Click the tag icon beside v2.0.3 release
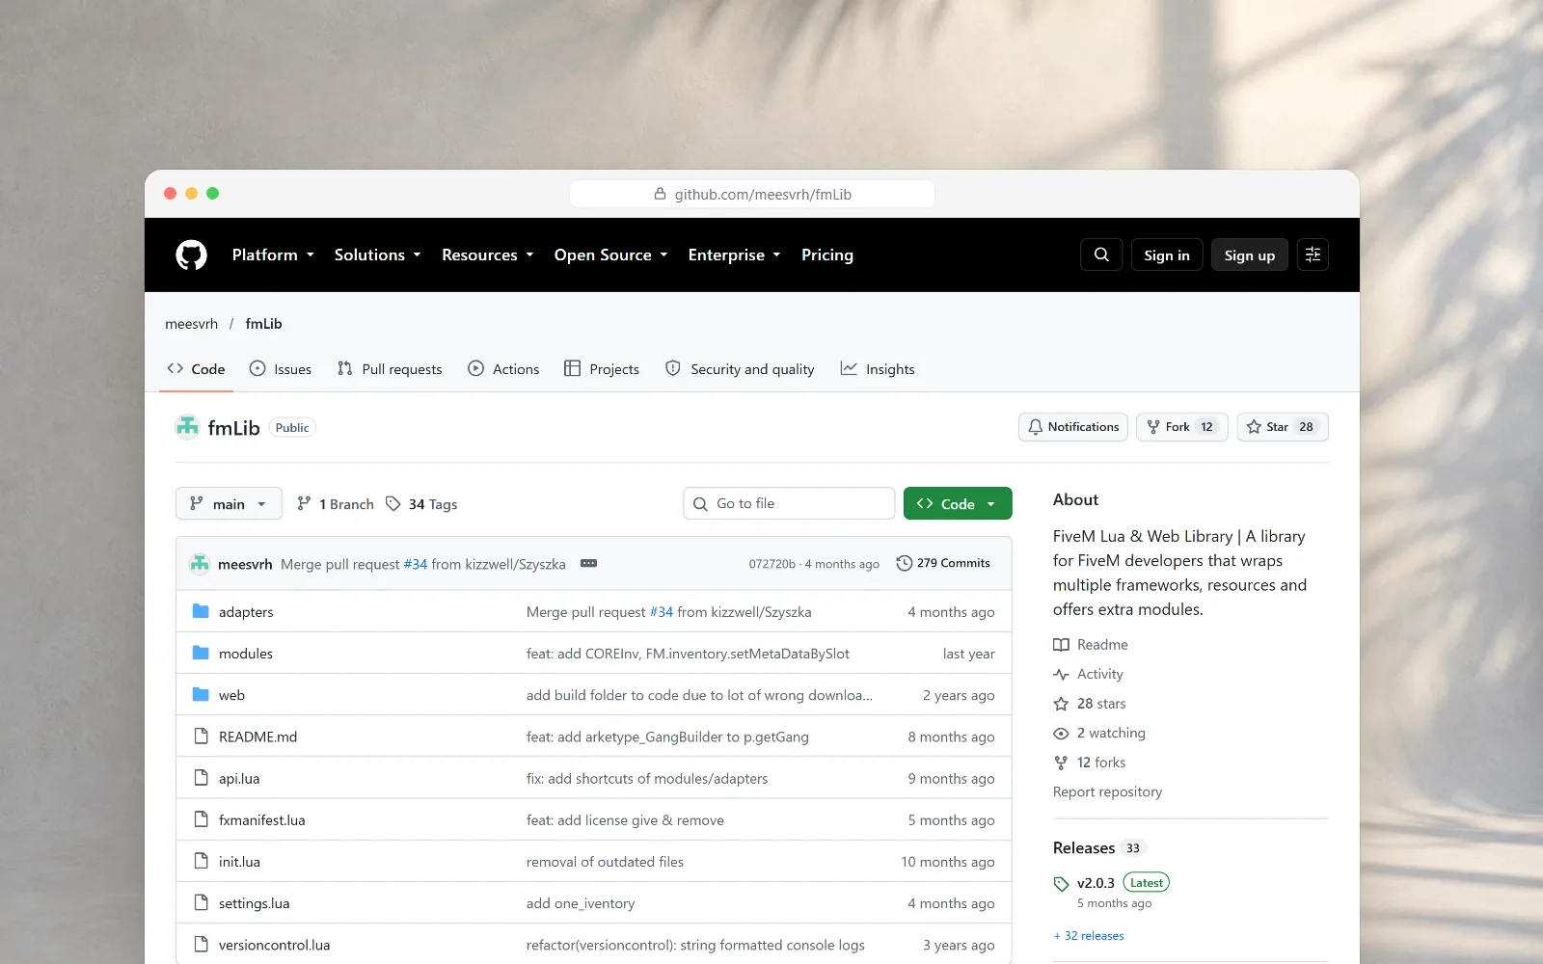 pos(1061,884)
